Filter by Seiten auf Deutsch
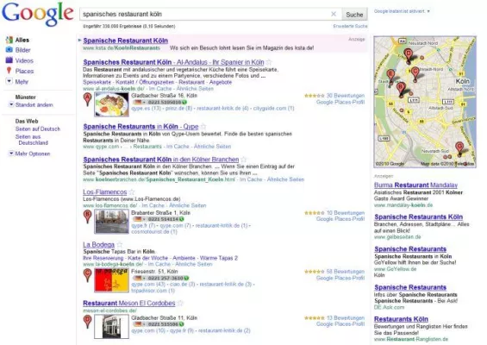The image size is (487, 345). [38, 129]
